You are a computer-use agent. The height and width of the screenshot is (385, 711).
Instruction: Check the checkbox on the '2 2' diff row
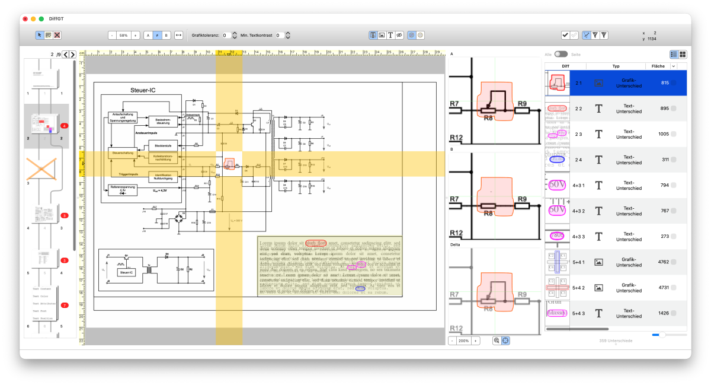(672, 109)
